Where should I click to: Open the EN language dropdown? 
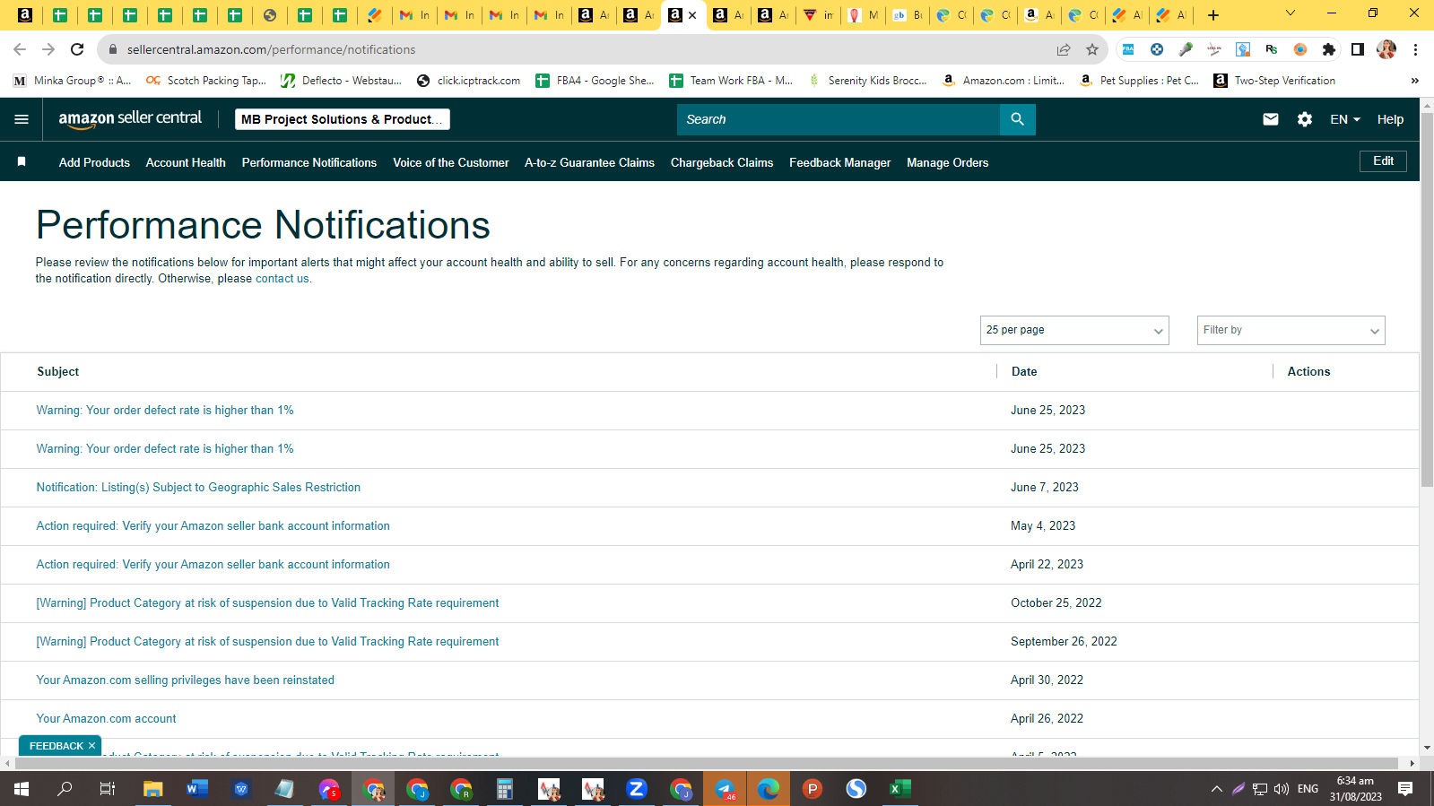(x=1345, y=119)
